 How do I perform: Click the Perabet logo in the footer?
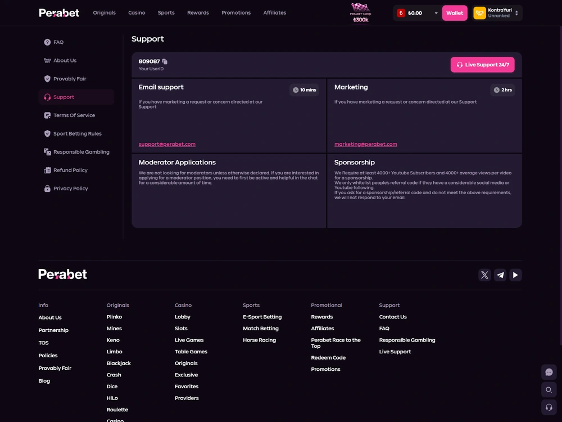click(63, 275)
